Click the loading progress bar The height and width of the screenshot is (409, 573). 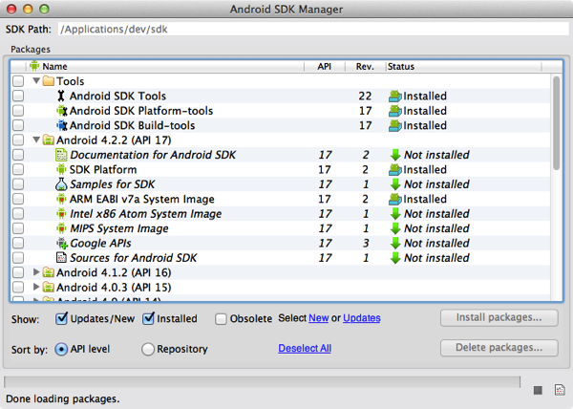(x=262, y=382)
